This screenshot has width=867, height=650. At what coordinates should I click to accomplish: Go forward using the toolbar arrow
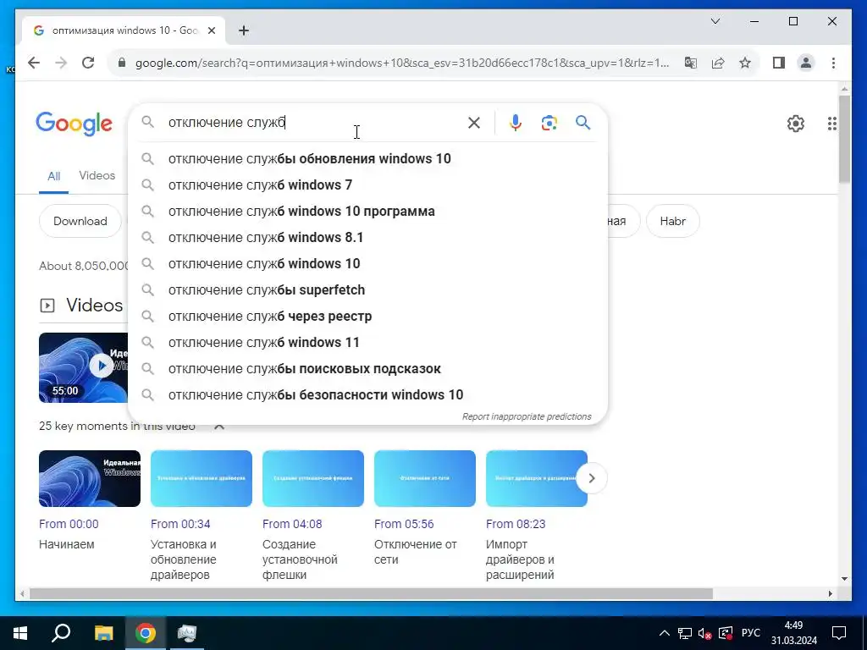61,63
